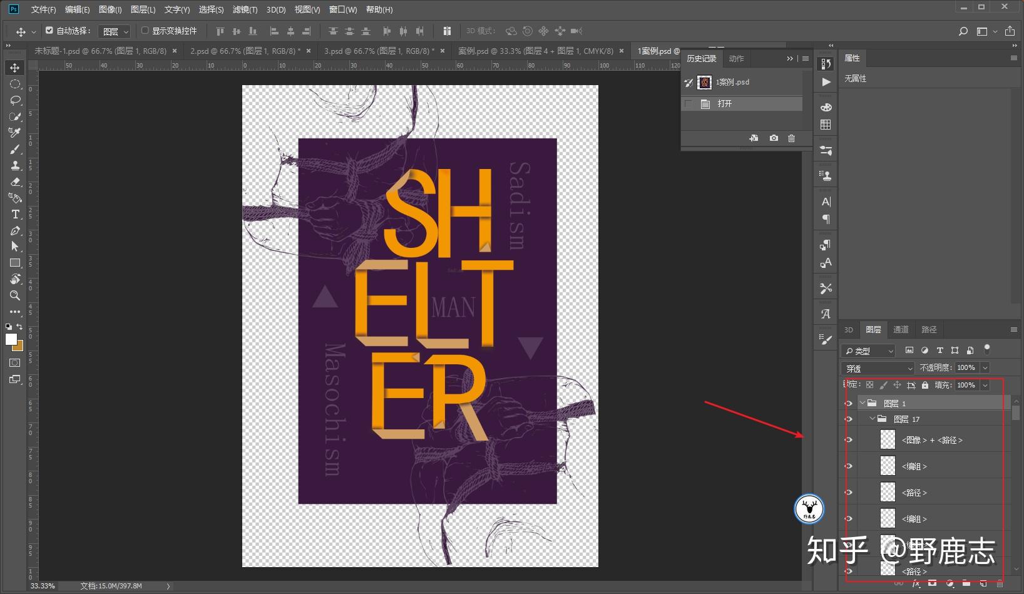
Task: Click the background color swatch
Action: click(19, 346)
